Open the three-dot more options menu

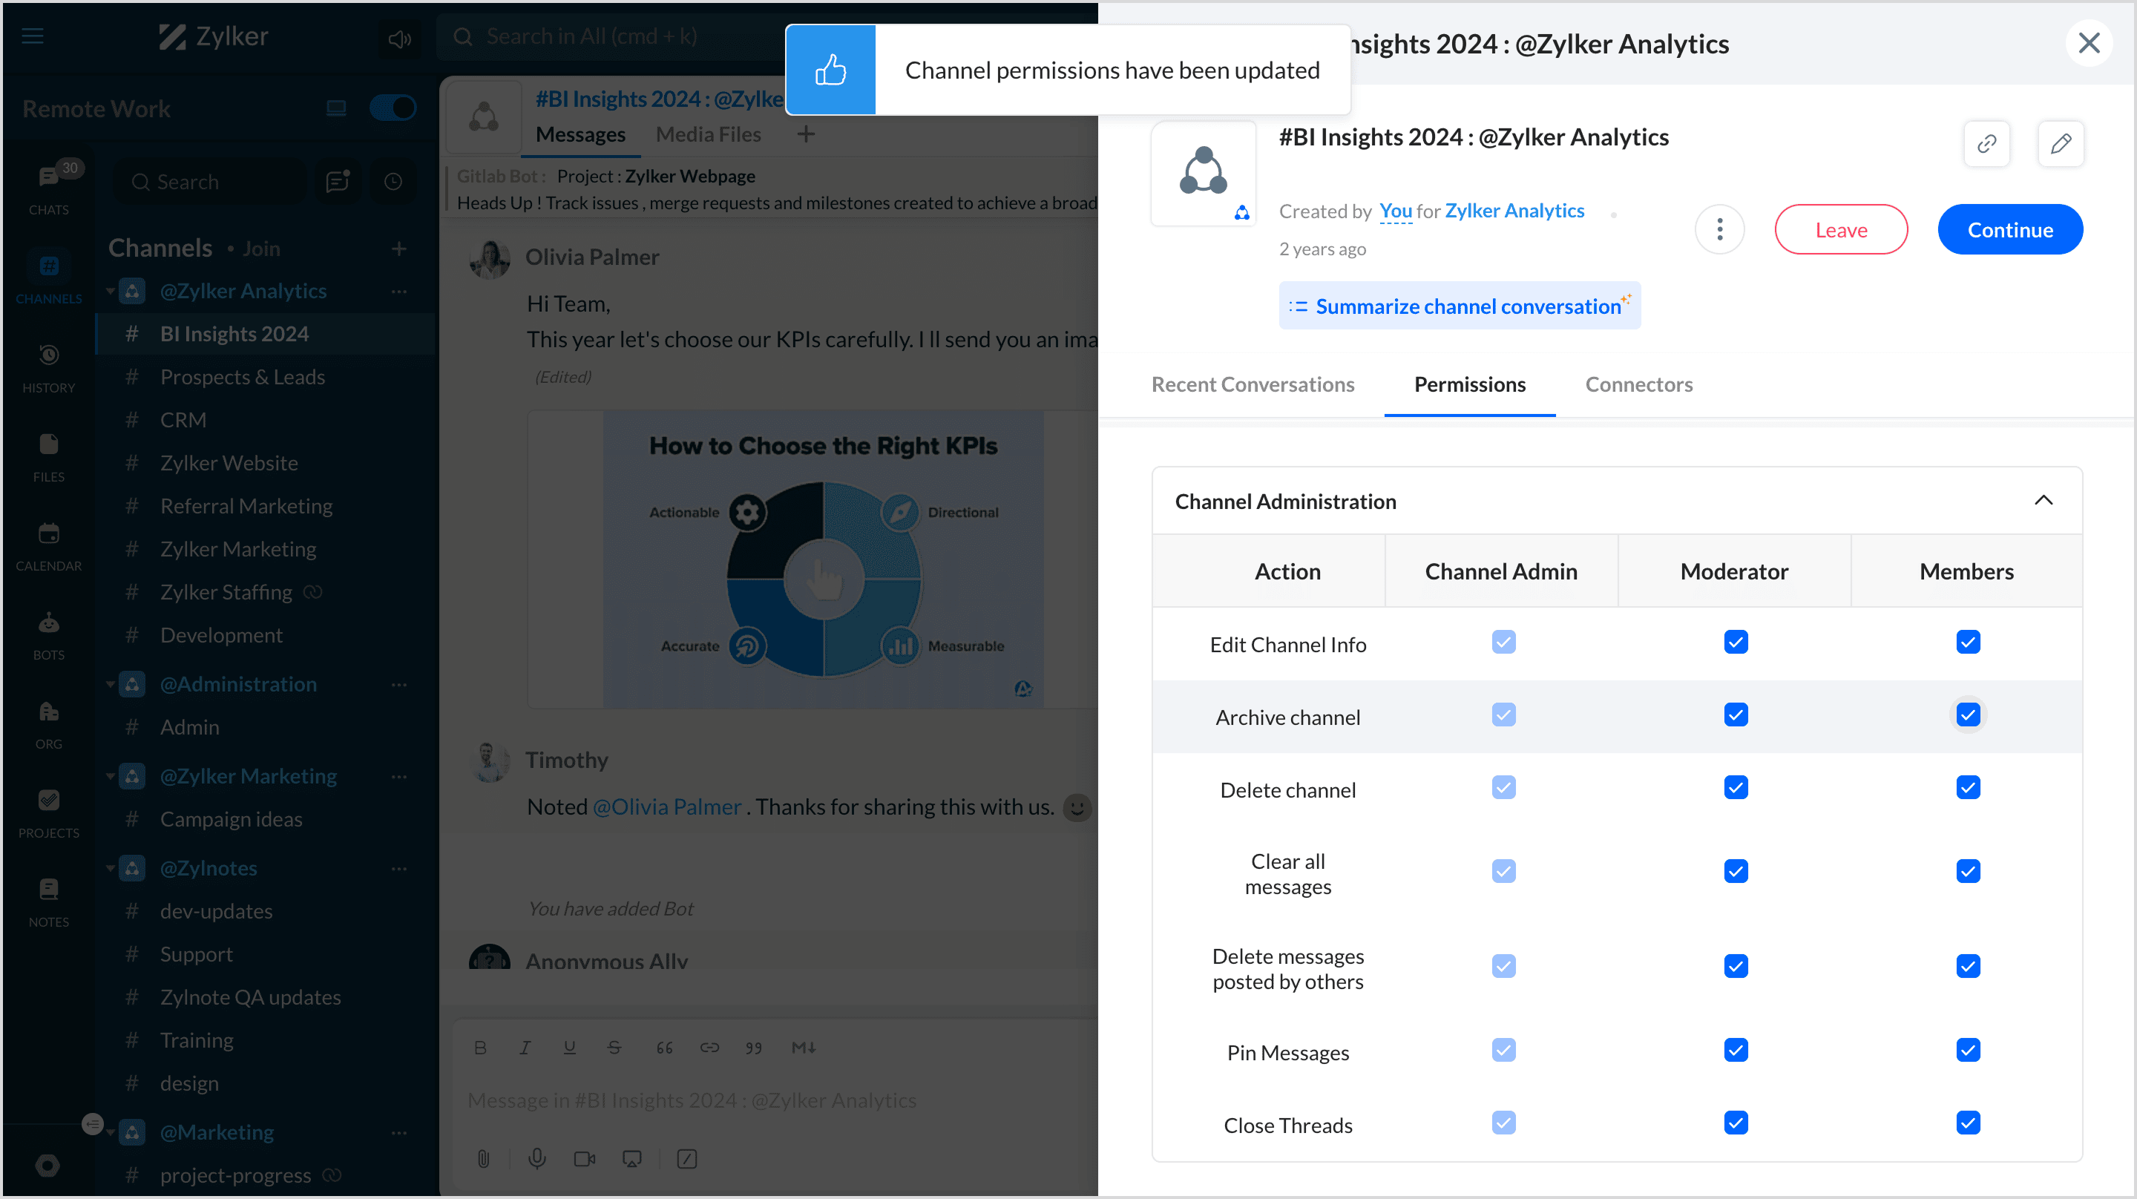1719,229
